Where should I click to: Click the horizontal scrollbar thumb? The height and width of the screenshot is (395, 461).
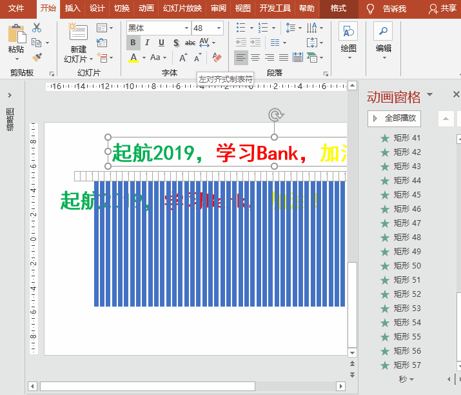[148, 386]
